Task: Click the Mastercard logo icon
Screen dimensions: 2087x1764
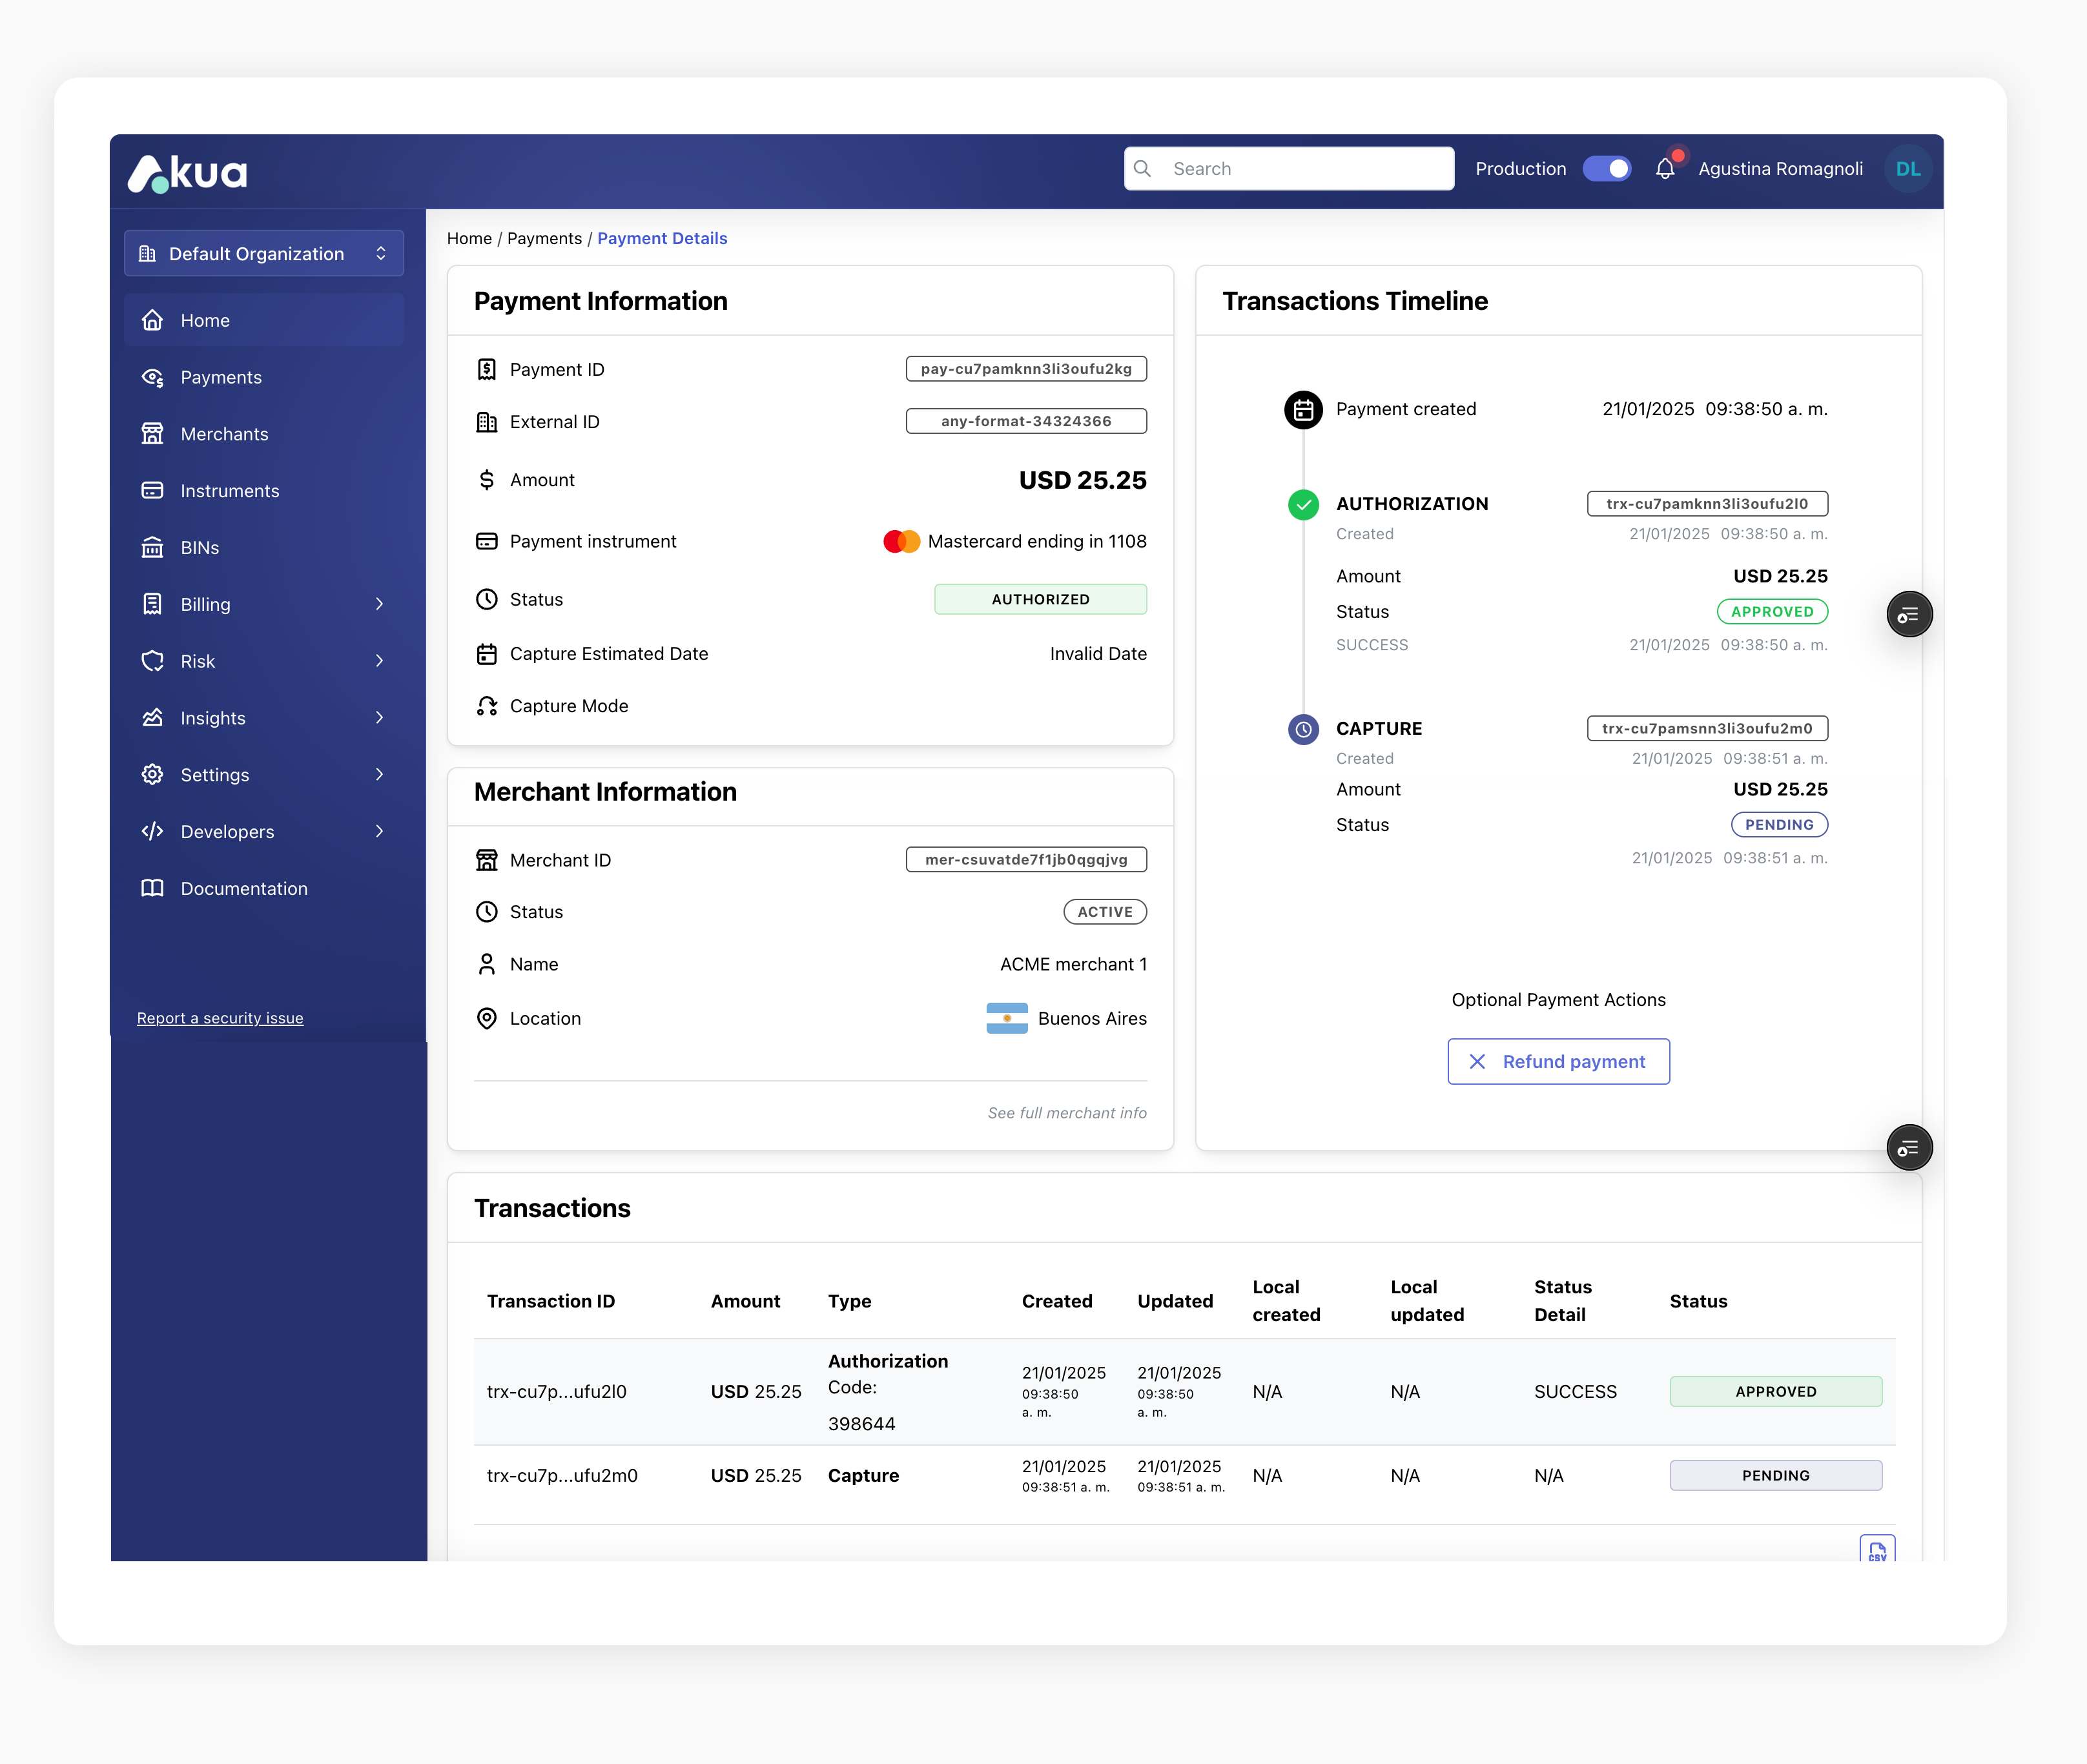Action: coord(901,541)
